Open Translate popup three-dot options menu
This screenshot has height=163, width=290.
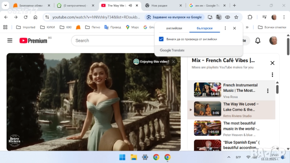point(225,28)
